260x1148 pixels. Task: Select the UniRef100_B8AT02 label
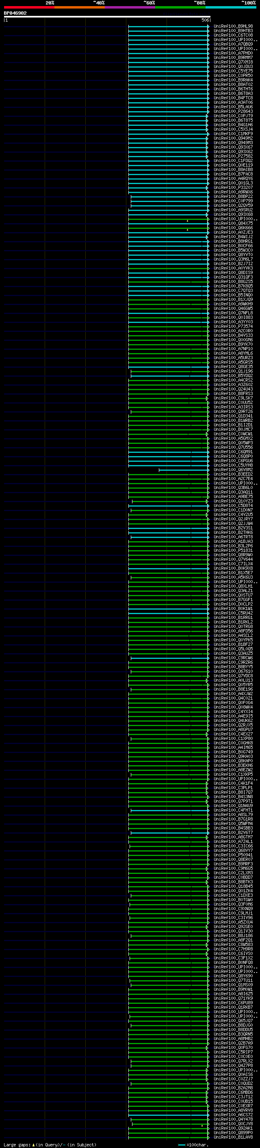point(233,84)
